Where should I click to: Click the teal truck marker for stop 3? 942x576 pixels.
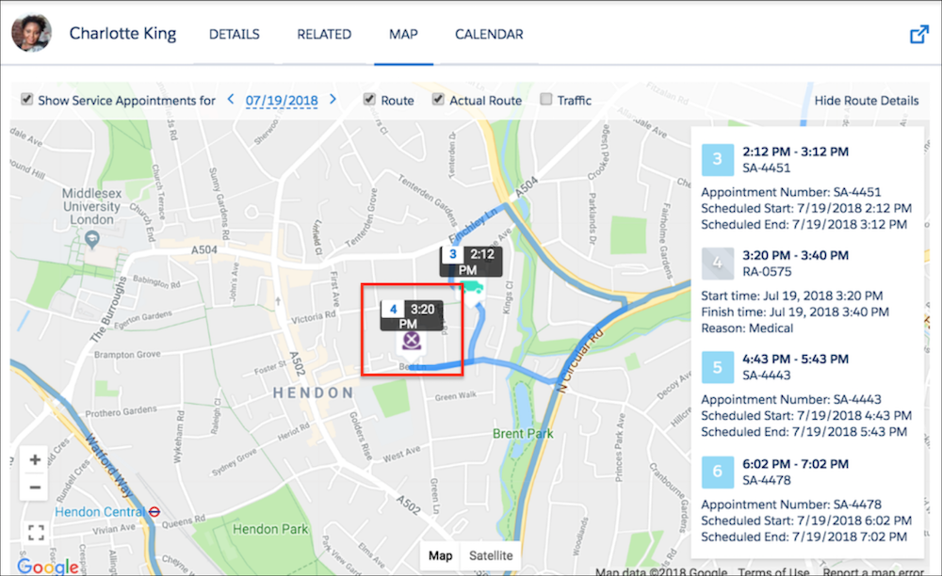[x=474, y=287]
